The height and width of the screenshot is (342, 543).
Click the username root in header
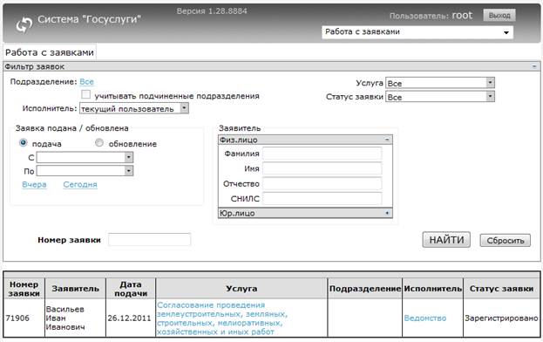point(462,15)
